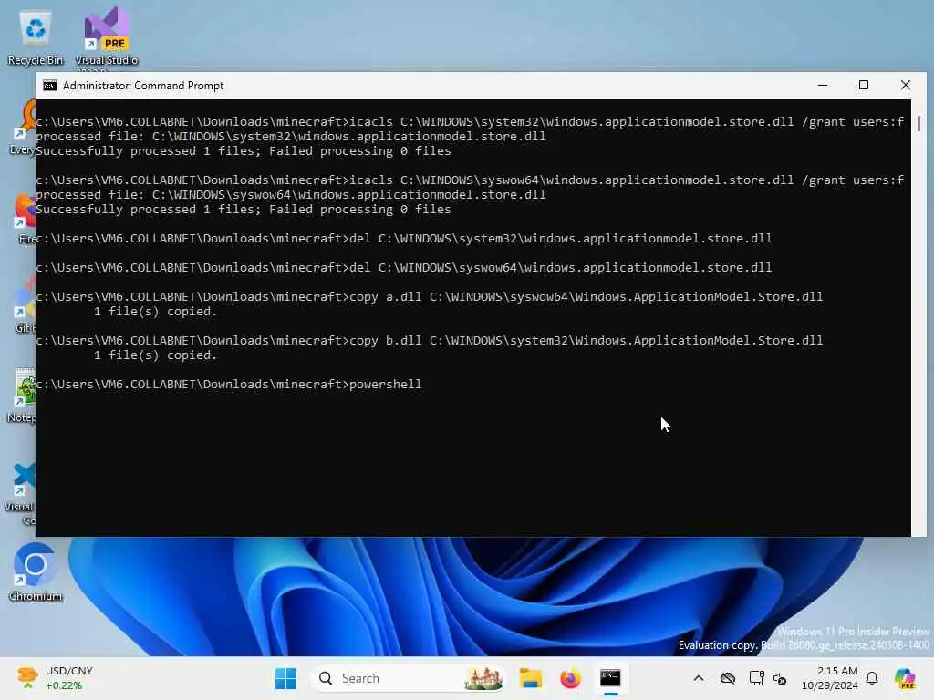
Task: Open the Chromium desktop shortcut
Action: pyautogui.click(x=36, y=572)
